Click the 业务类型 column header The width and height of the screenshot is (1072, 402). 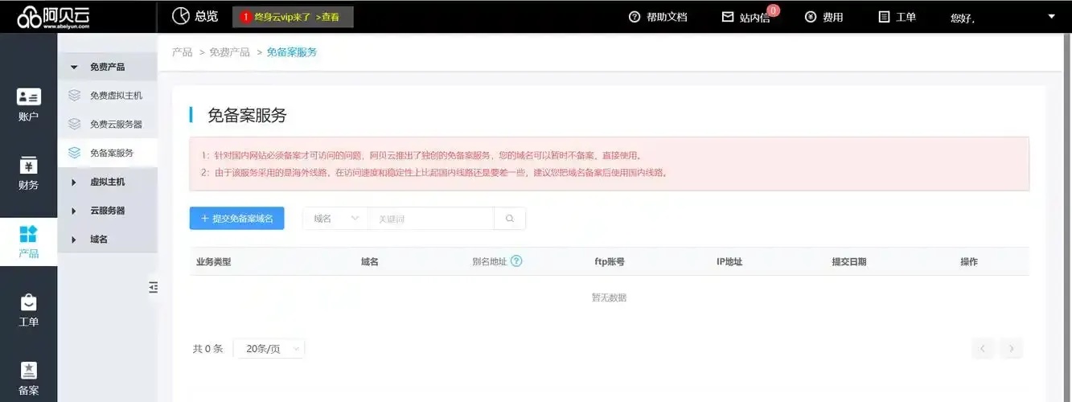[213, 262]
